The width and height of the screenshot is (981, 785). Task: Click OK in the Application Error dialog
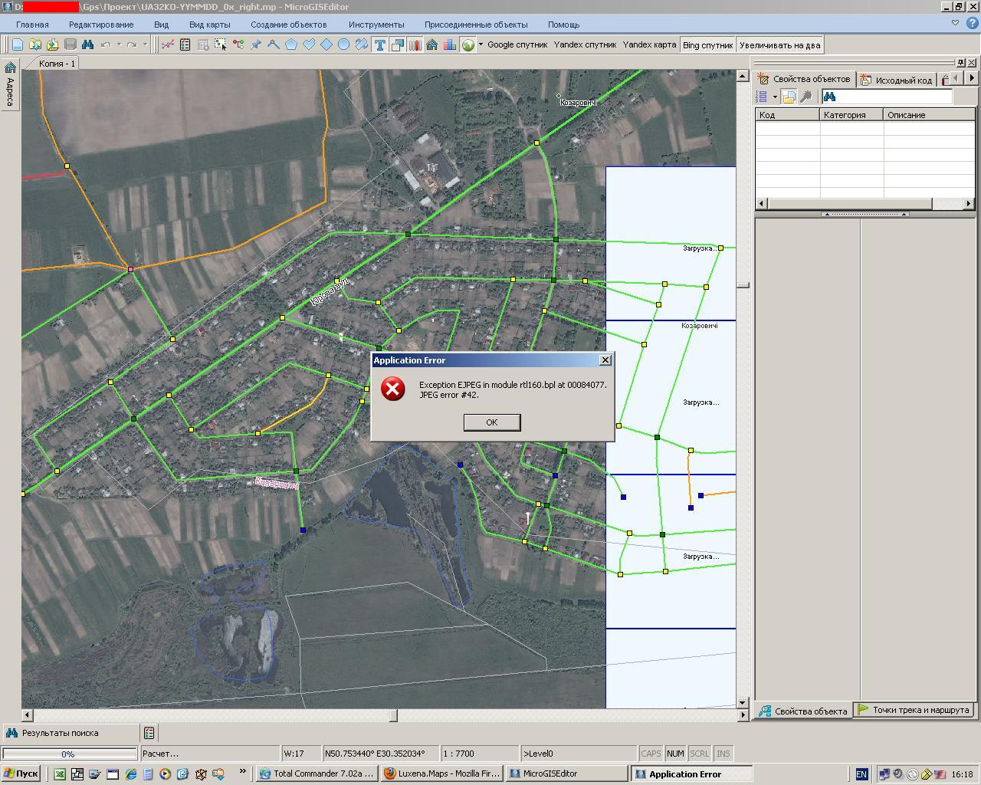[x=491, y=422]
